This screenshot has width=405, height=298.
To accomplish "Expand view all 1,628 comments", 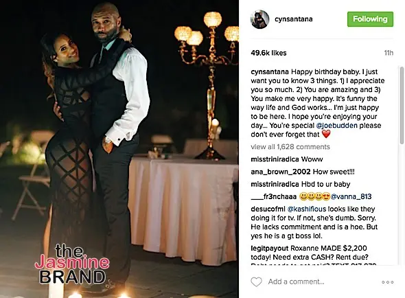I will coord(290,147).
